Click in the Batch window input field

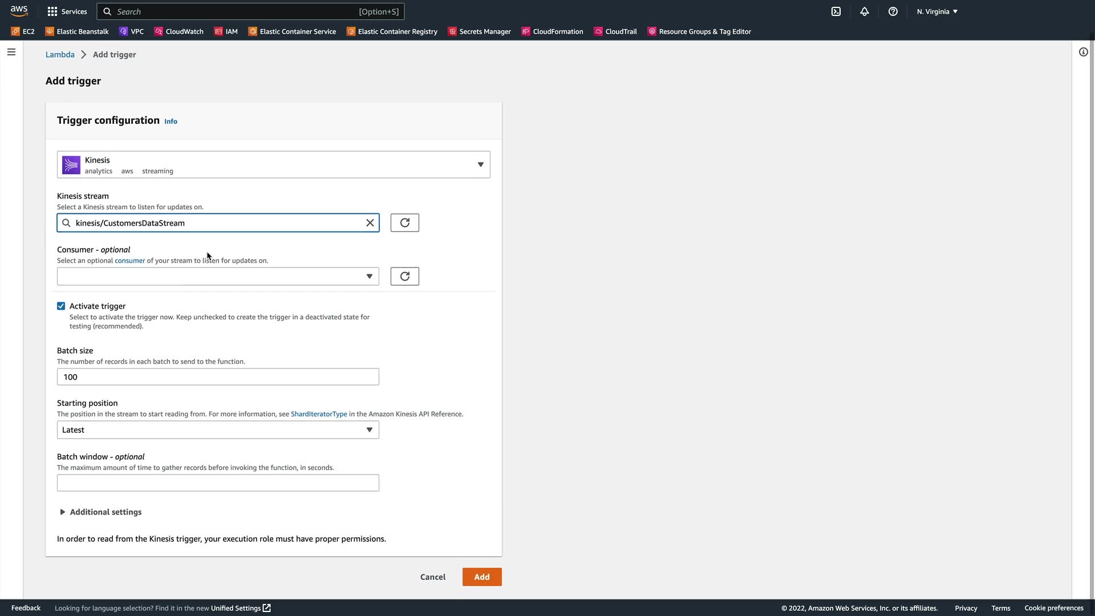click(x=218, y=483)
